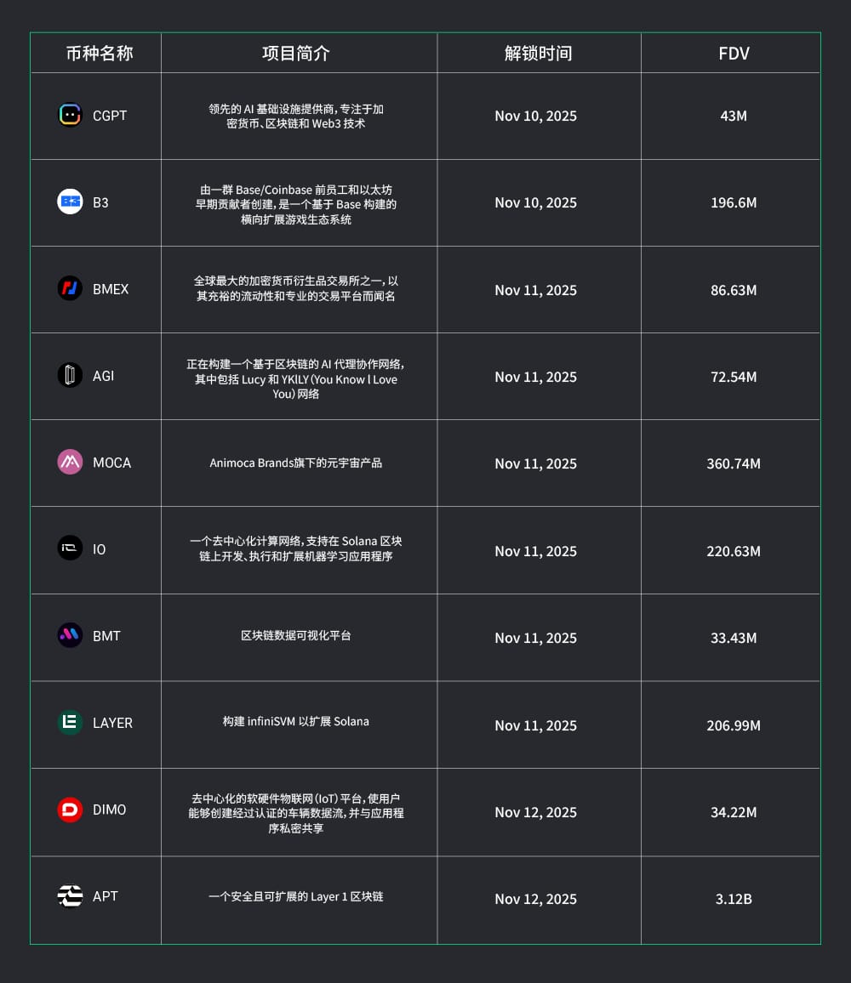
Task: Click the BMT token logo icon
Action: [x=70, y=636]
